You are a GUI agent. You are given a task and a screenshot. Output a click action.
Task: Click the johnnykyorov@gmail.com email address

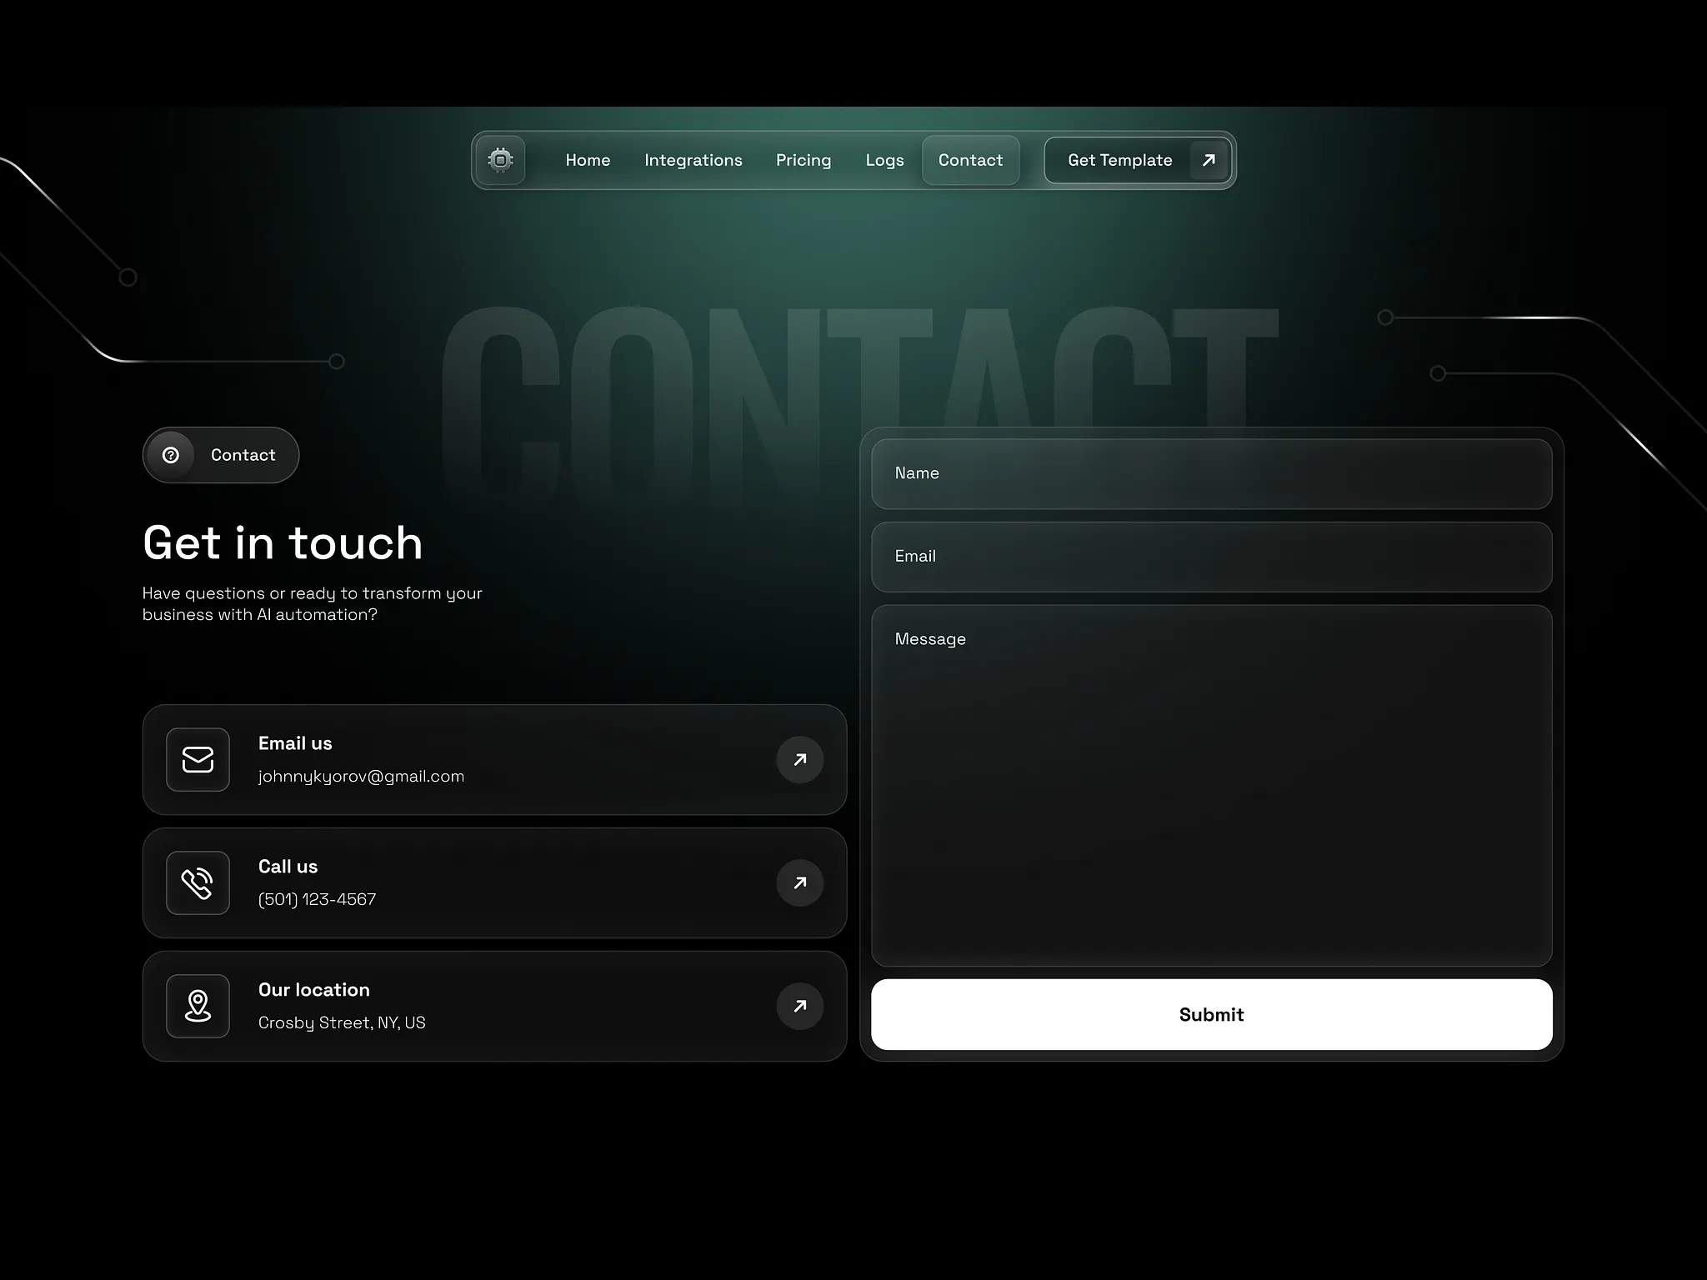click(361, 777)
